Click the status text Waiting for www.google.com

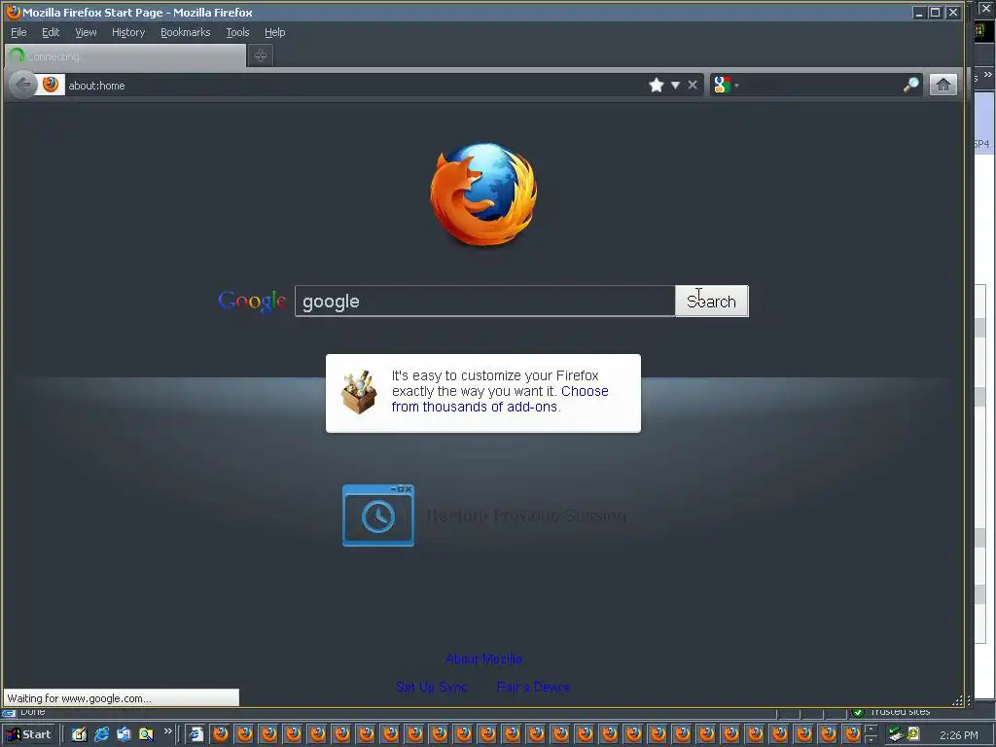pos(80,698)
